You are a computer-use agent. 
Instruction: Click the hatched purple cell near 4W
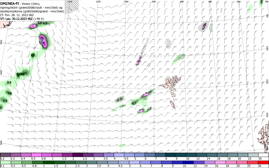click(204, 26)
